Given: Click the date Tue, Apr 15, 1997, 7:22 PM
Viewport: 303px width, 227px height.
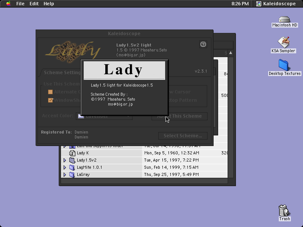Looking at the screenshot, I should 171,160.
